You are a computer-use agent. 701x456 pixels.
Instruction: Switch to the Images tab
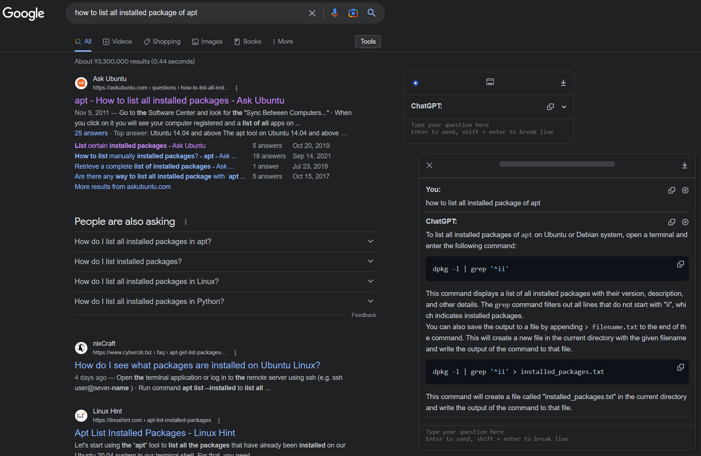click(207, 42)
